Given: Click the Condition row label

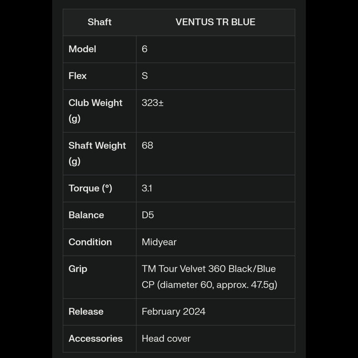Looking at the screenshot, I should coord(90,242).
